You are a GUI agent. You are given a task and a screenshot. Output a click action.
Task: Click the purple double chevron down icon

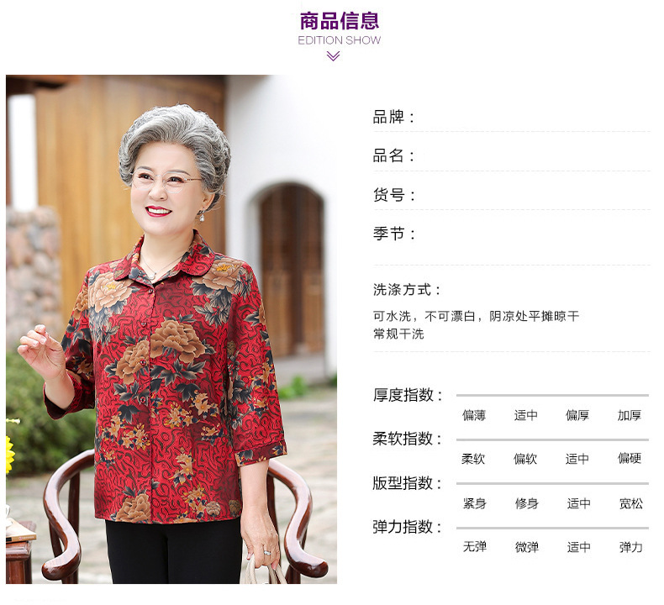pos(334,56)
